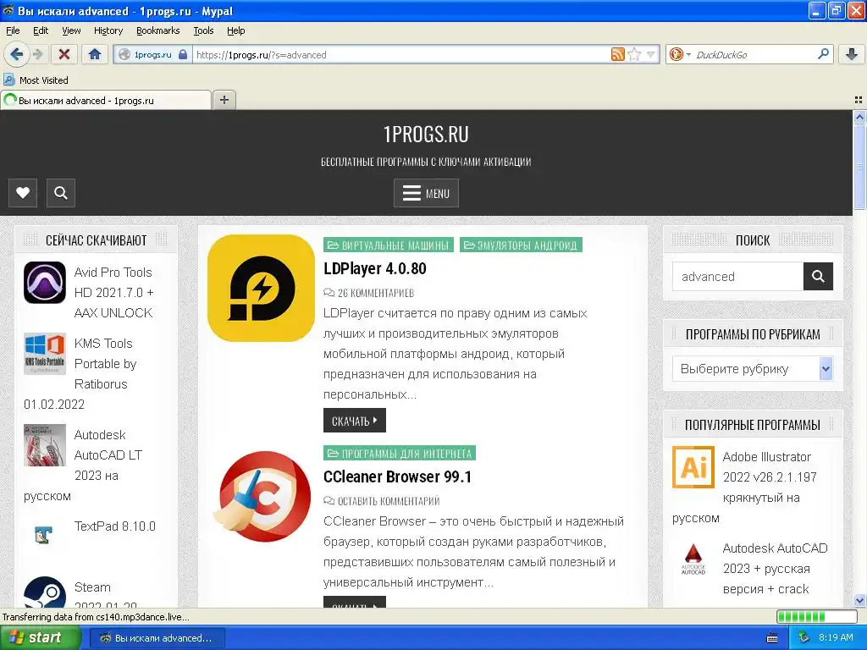The width and height of the screenshot is (867, 650).
Task: Click the site header search magnifier icon
Action: point(61,193)
